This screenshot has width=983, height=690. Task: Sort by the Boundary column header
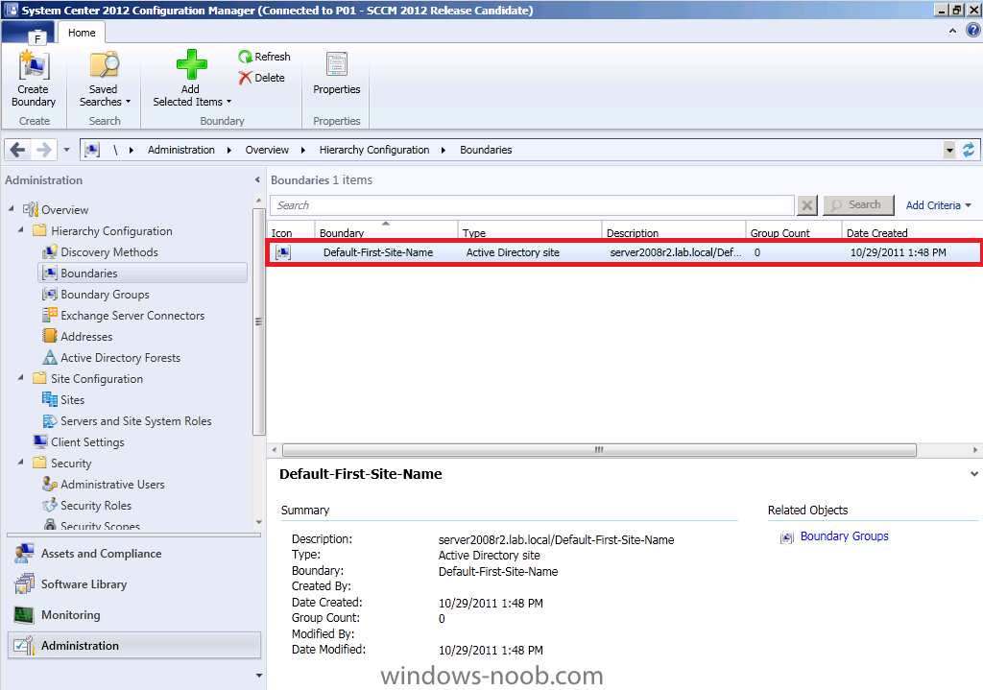click(386, 232)
